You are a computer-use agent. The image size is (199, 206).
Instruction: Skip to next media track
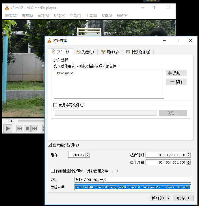[x=35, y=129]
